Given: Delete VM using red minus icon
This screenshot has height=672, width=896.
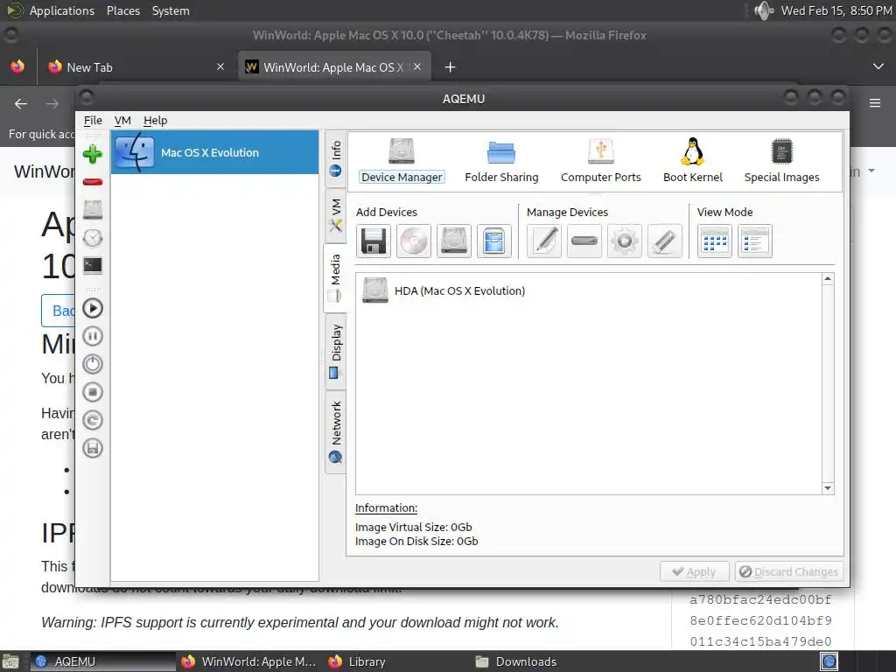Looking at the screenshot, I should (x=93, y=182).
